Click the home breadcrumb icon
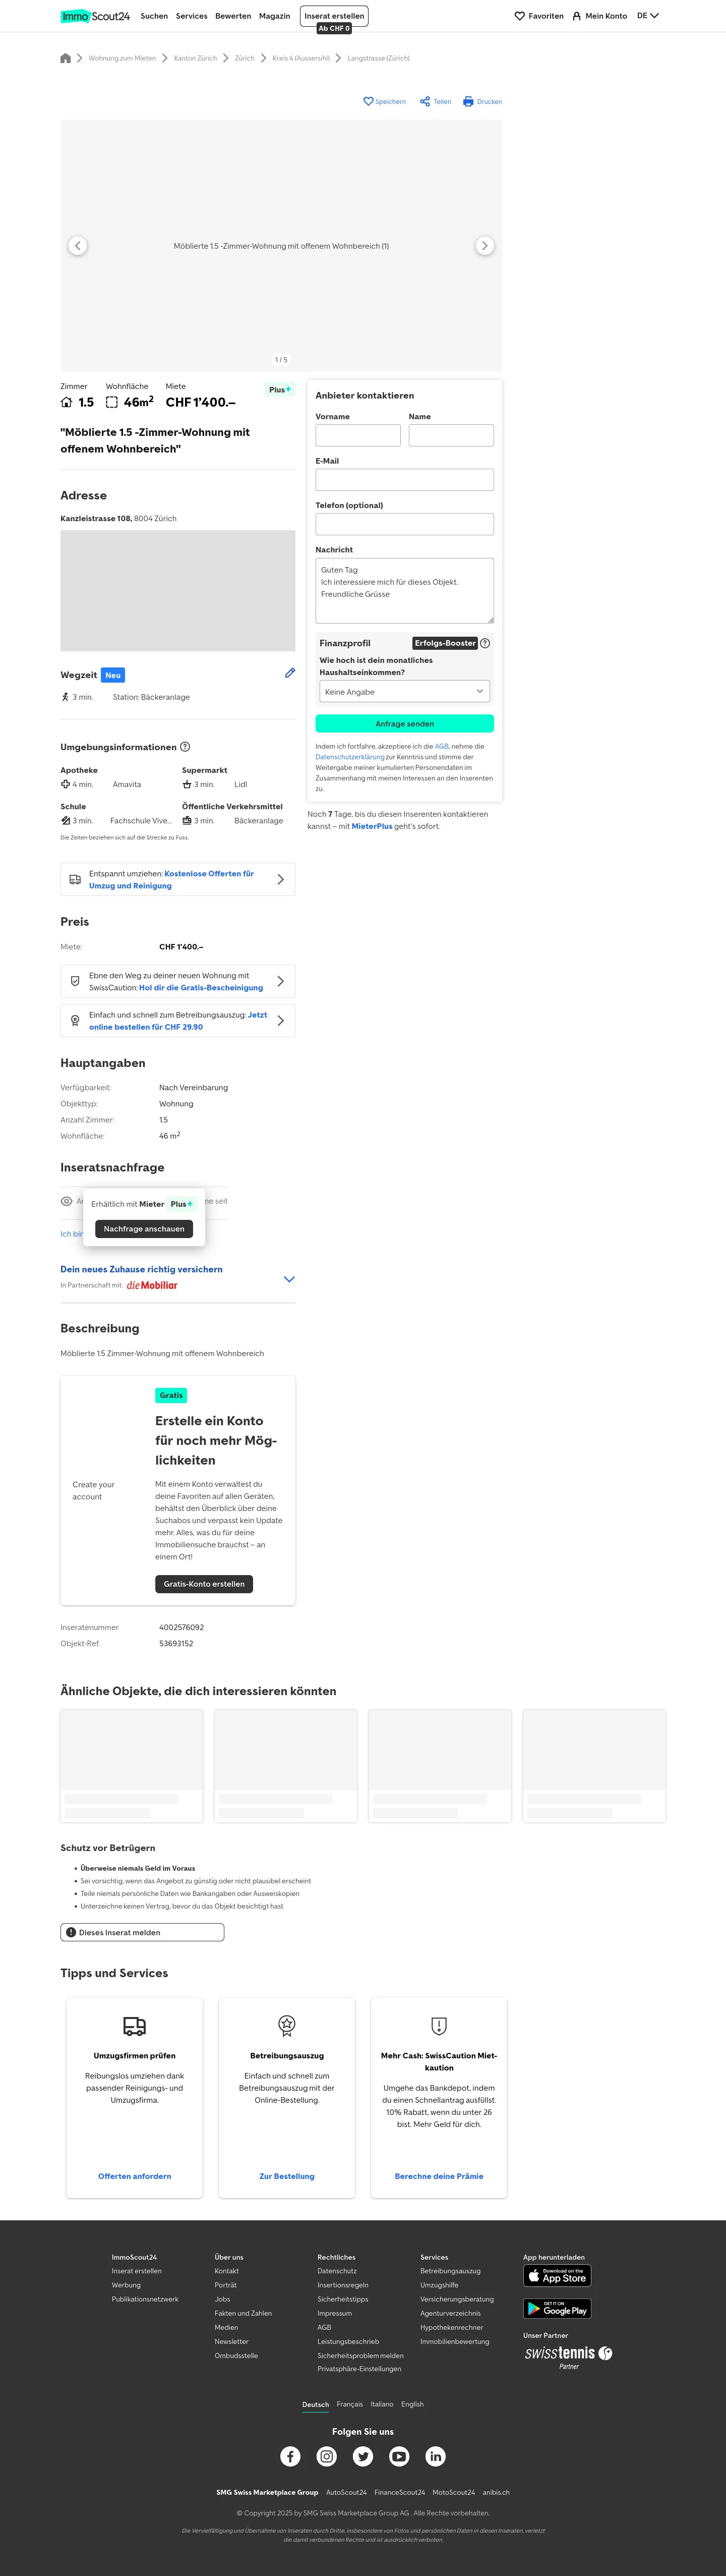This screenshot has height=2576, width=726. [x=66, y=58]
